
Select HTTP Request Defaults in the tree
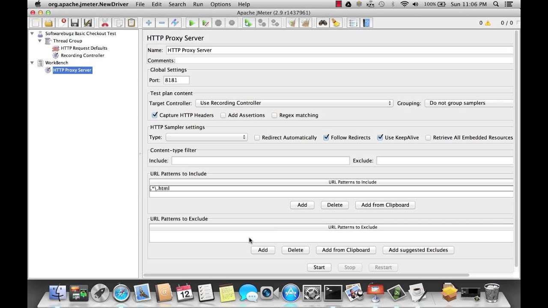click(x=84, y=48)
